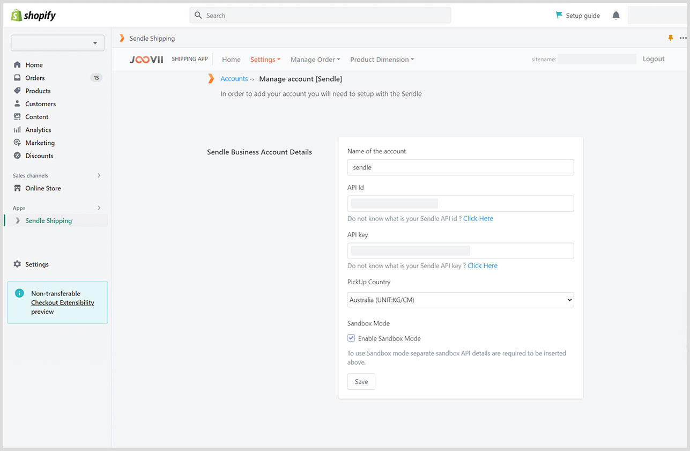
Task: Click the Sendle Business Account Details heading
Action: click(x=259, y=152)
